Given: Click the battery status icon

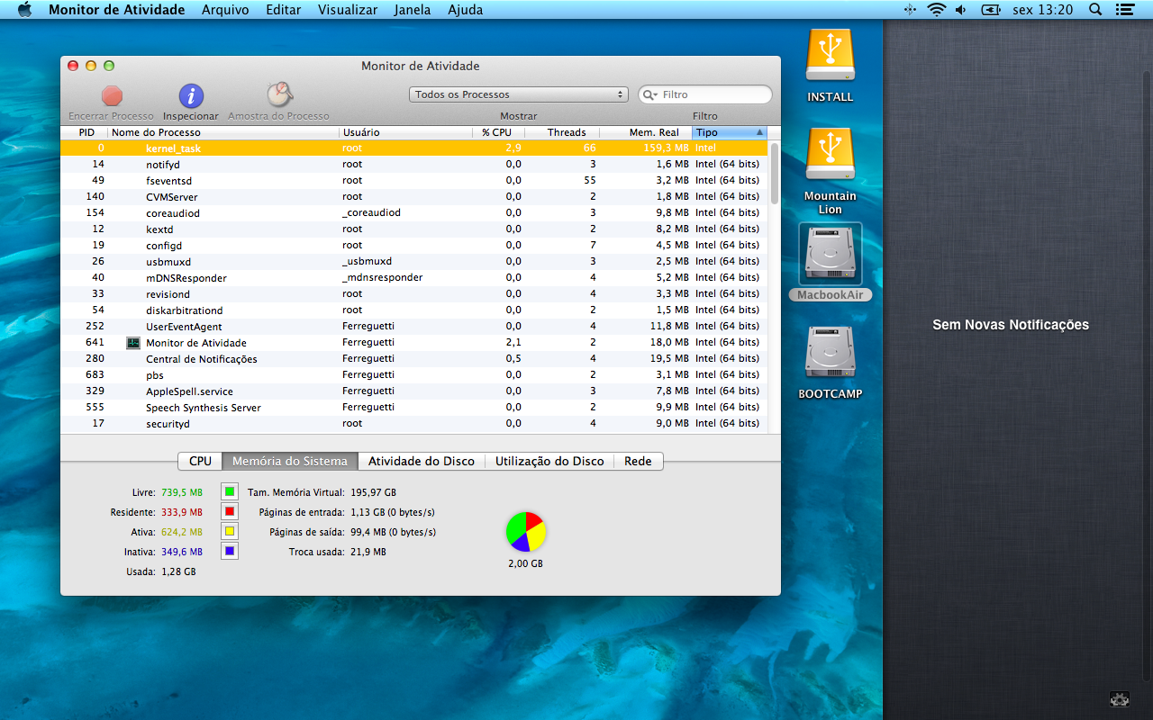Looking at the screenshot, I should [x=991, y=10].
